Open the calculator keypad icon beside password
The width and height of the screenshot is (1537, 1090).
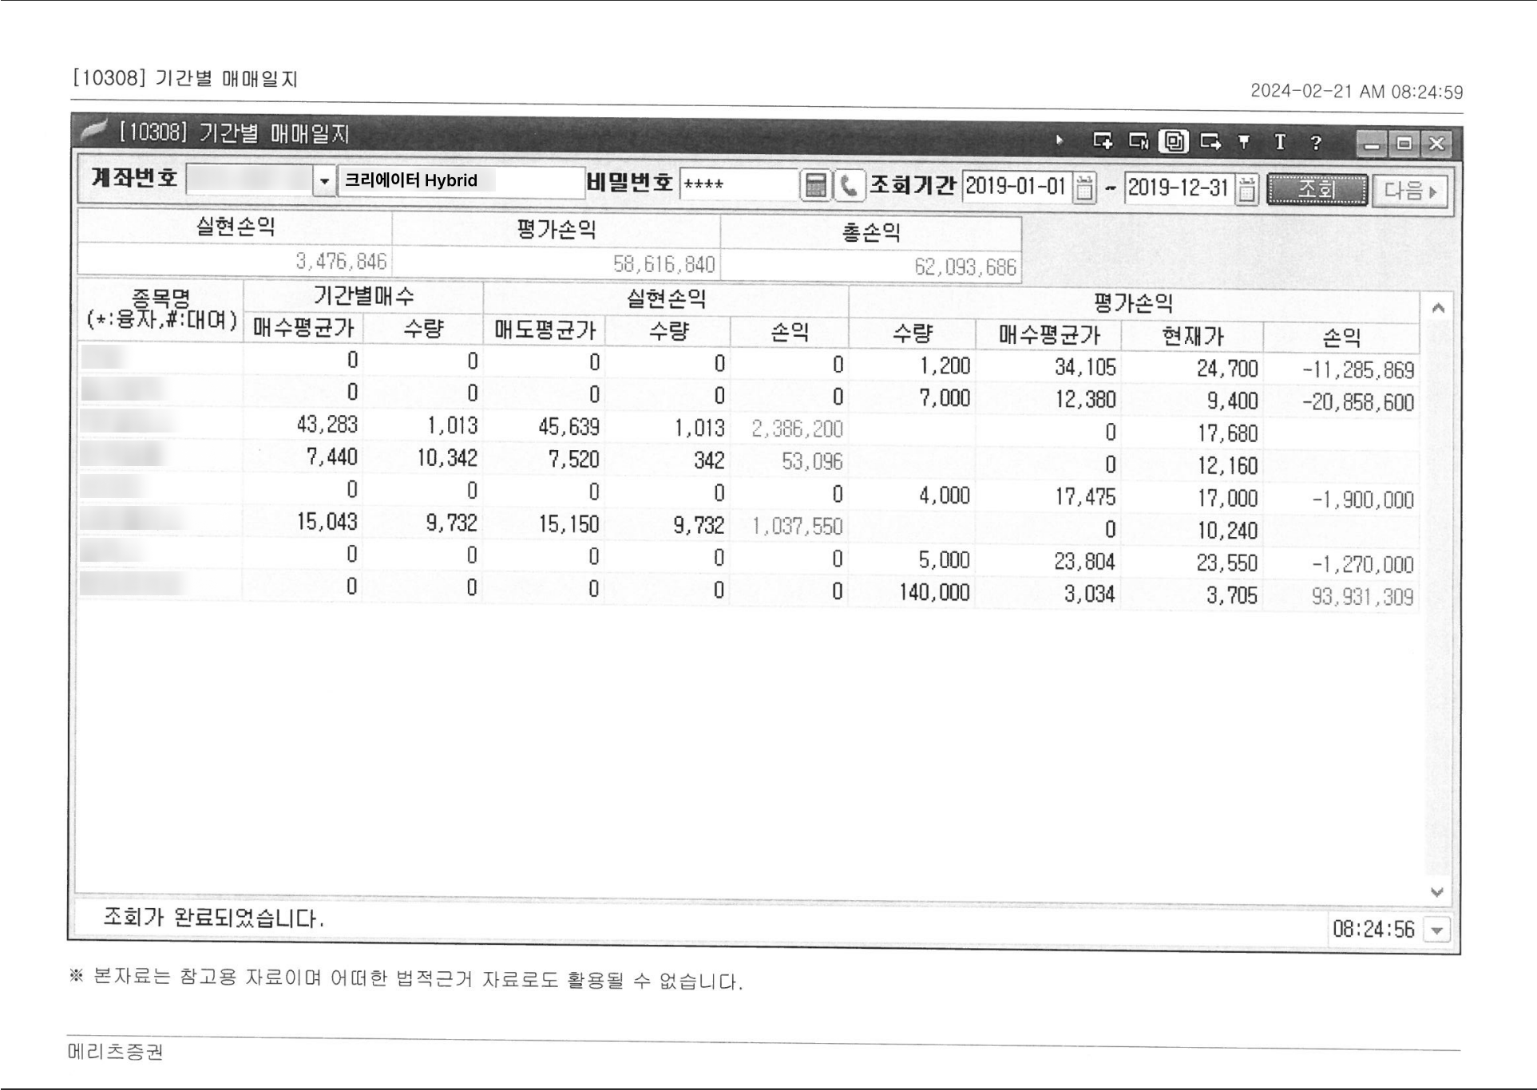815,186
